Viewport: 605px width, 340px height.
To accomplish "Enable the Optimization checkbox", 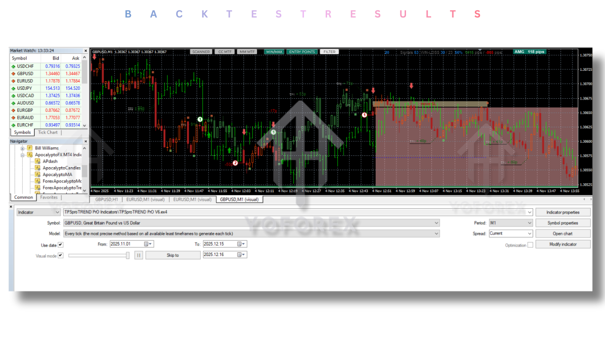I will 530,245.
